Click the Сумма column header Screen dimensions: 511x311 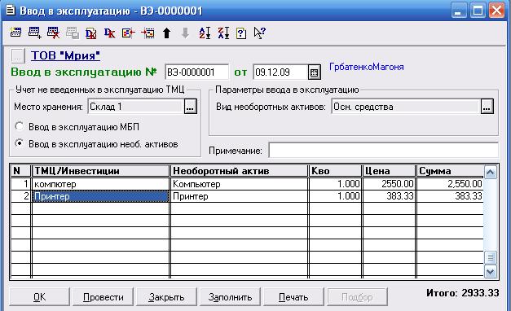coord(450,171)
